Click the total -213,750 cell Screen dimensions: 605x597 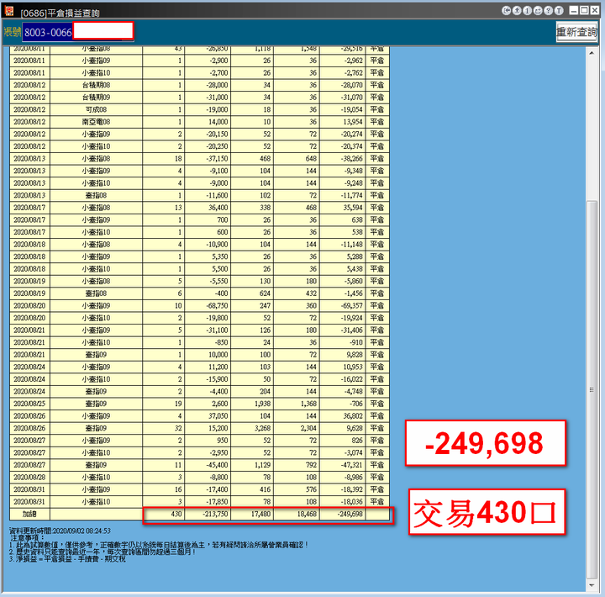[x=208, y=514]
